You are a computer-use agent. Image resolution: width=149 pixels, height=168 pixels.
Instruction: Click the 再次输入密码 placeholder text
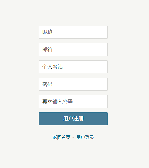[x=58, y=102]
